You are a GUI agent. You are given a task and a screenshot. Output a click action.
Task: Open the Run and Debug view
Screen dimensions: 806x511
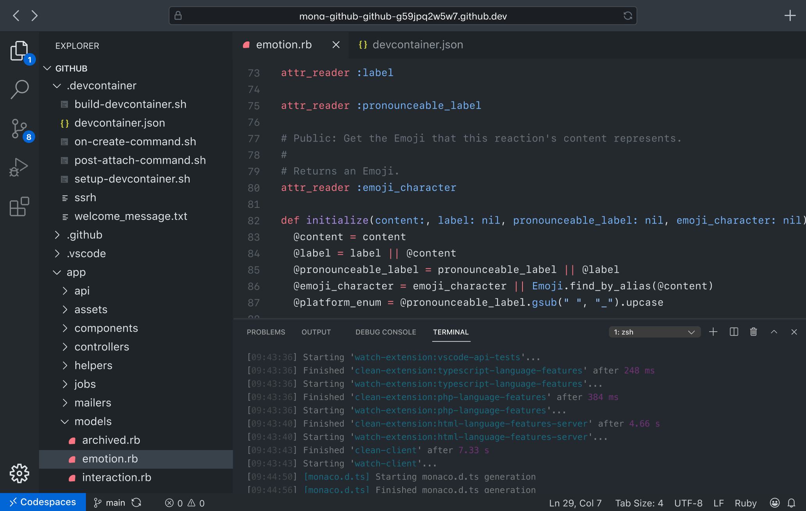19,167
